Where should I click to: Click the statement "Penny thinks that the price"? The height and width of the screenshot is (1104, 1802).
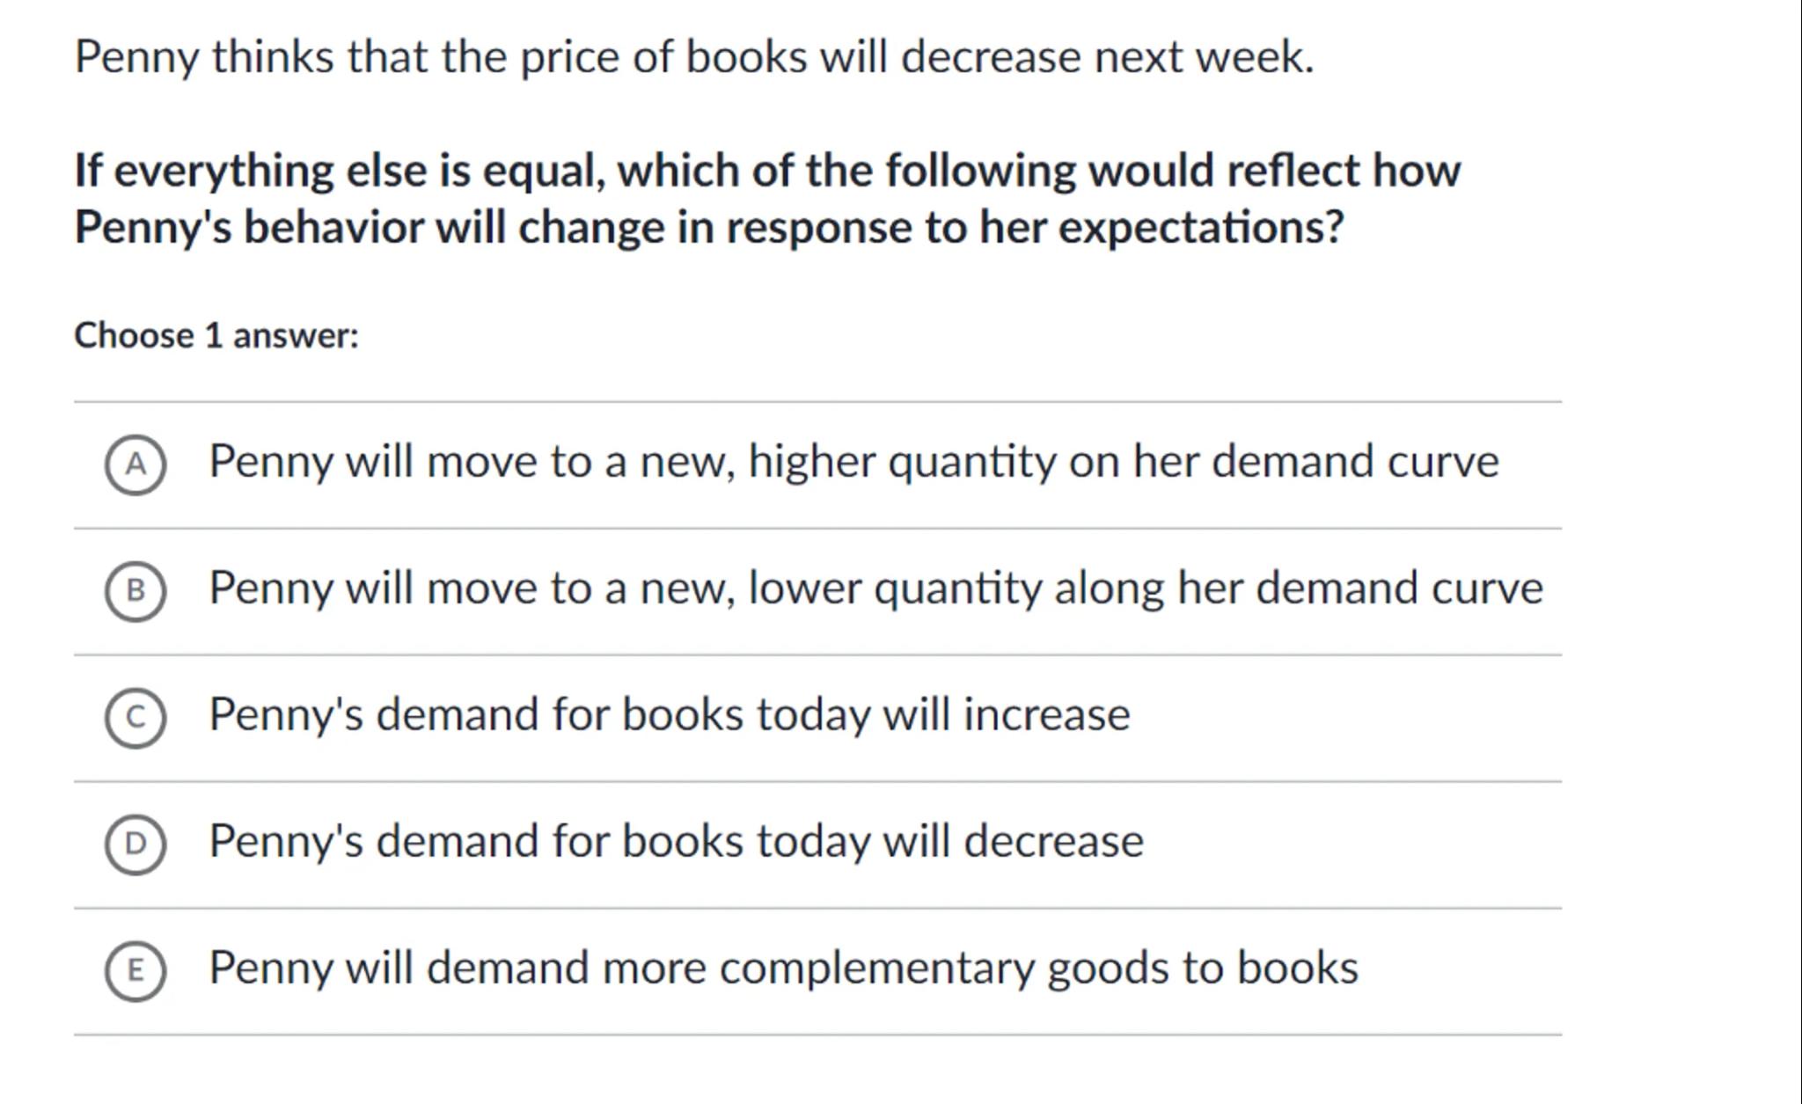click(x=693, y=57)
